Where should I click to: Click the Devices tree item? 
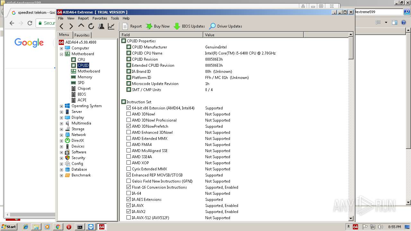[78, 146]
